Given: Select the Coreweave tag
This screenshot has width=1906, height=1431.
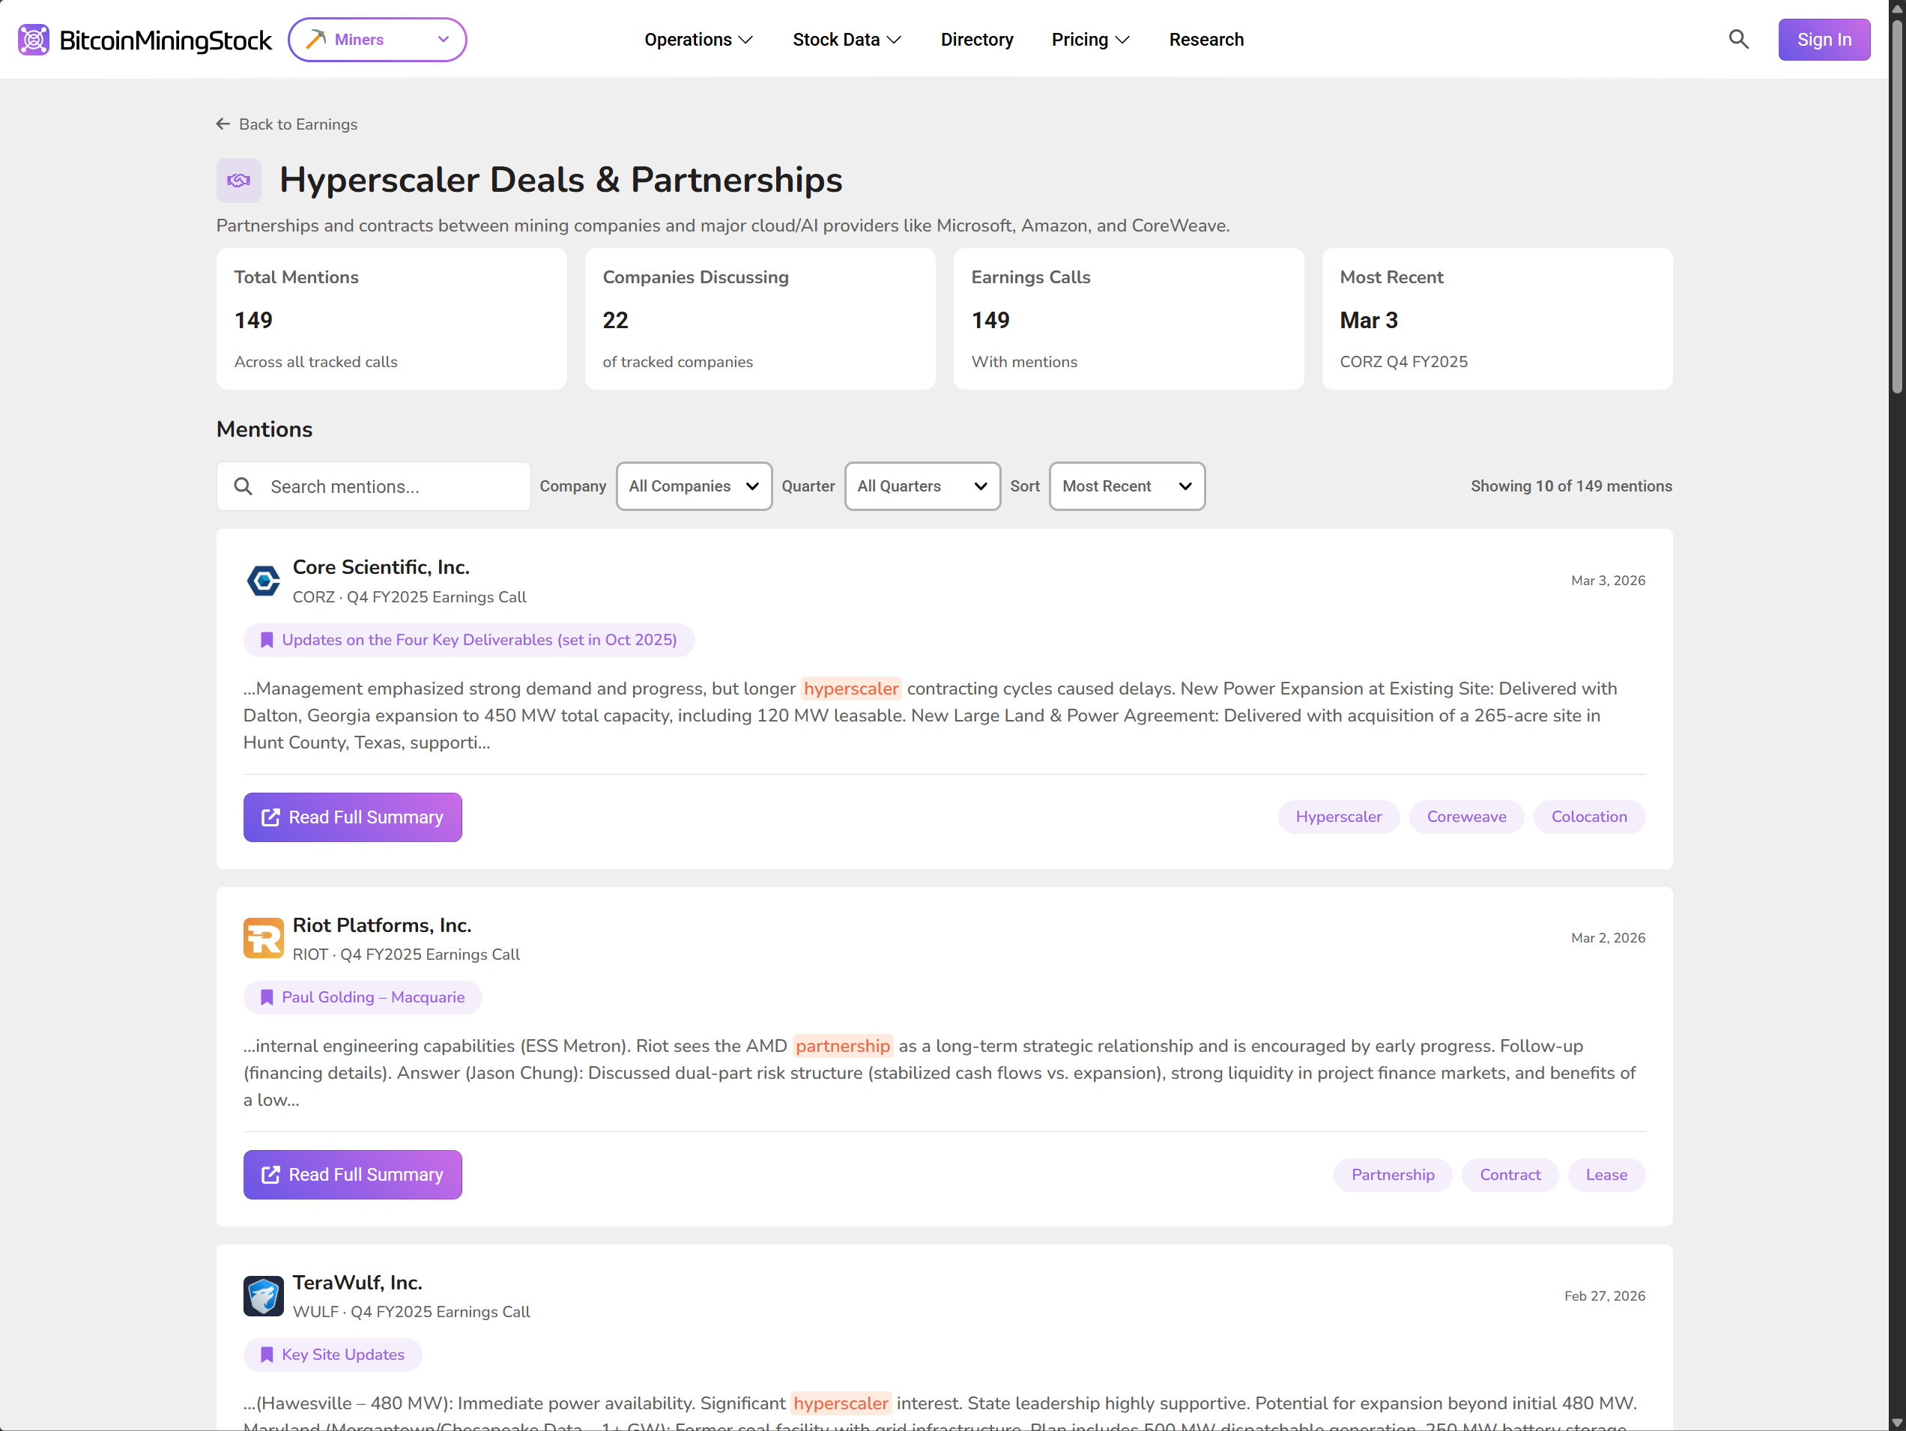Looking at the screenshot, I should click(1465, 817).
